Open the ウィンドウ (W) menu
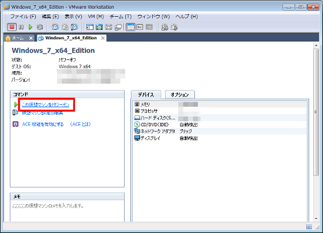This screenshot has height=233, width=323. 153,17
